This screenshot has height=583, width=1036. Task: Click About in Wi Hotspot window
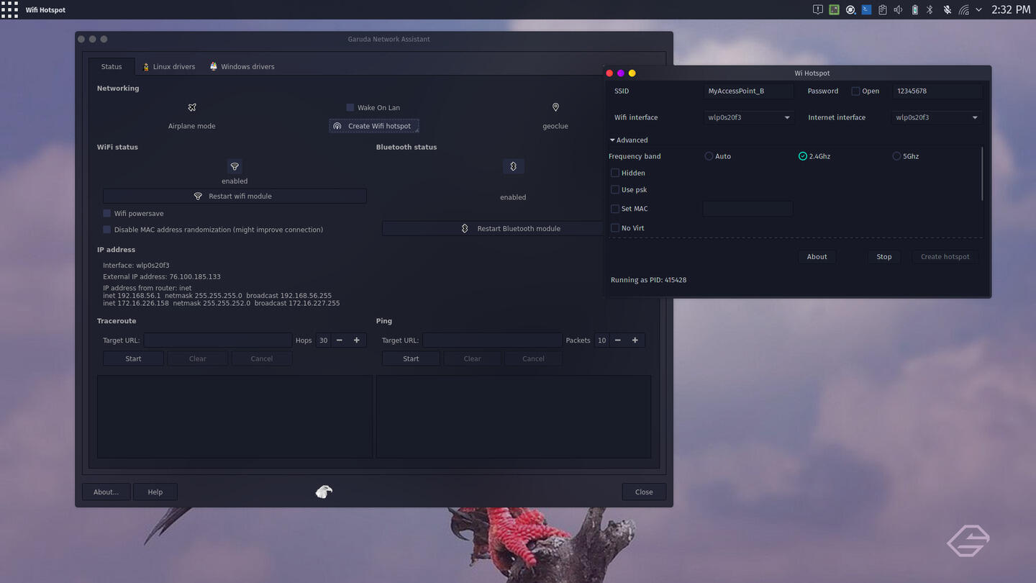(817, 257)
